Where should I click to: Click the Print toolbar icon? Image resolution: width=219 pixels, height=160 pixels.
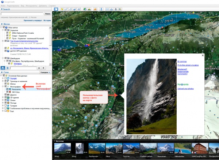[x=111, y=9]
